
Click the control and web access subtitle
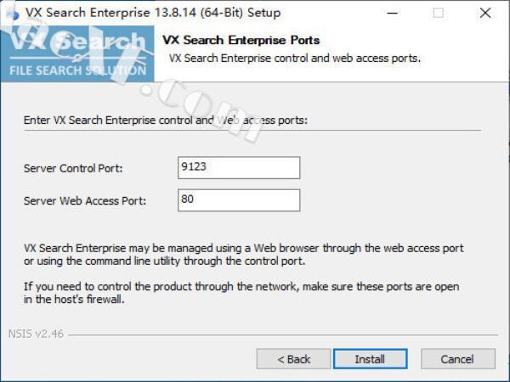point(295,59)
